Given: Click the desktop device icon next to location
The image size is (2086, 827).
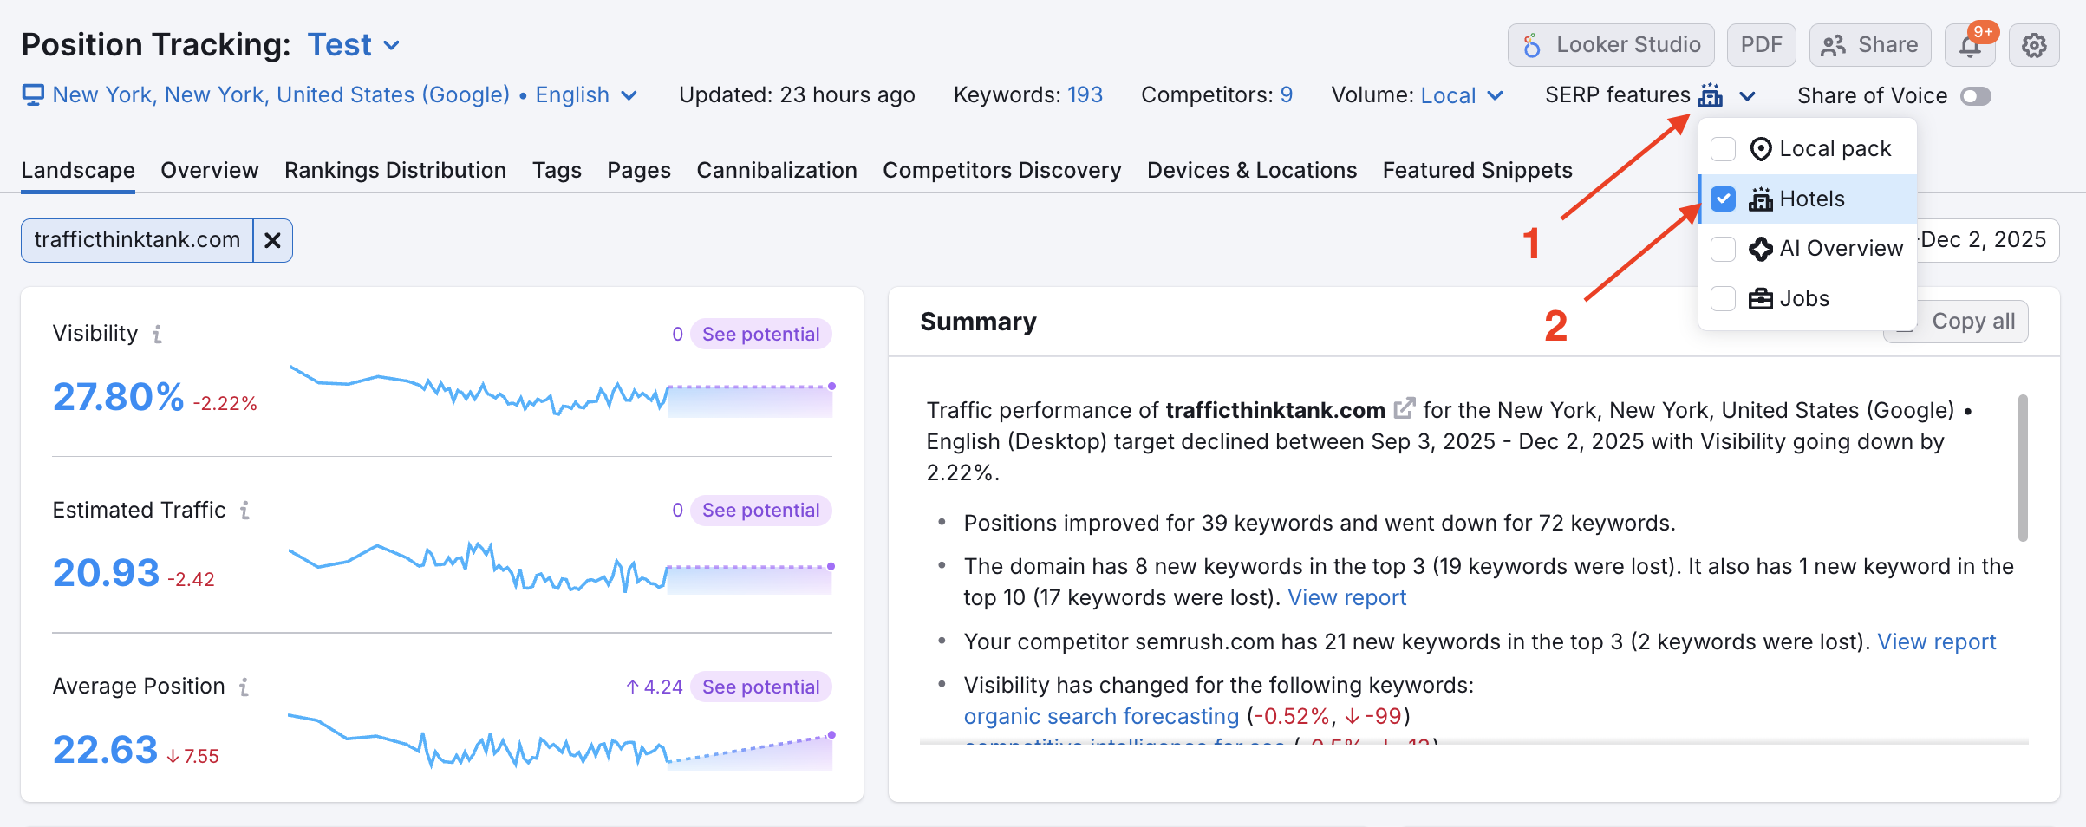Looking at the screenshot, I should tap(33, 94).
